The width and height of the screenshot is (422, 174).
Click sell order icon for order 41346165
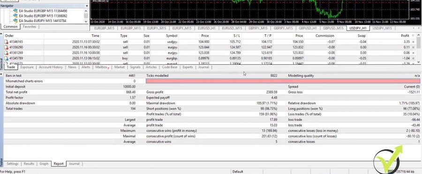tap(7, 42)
